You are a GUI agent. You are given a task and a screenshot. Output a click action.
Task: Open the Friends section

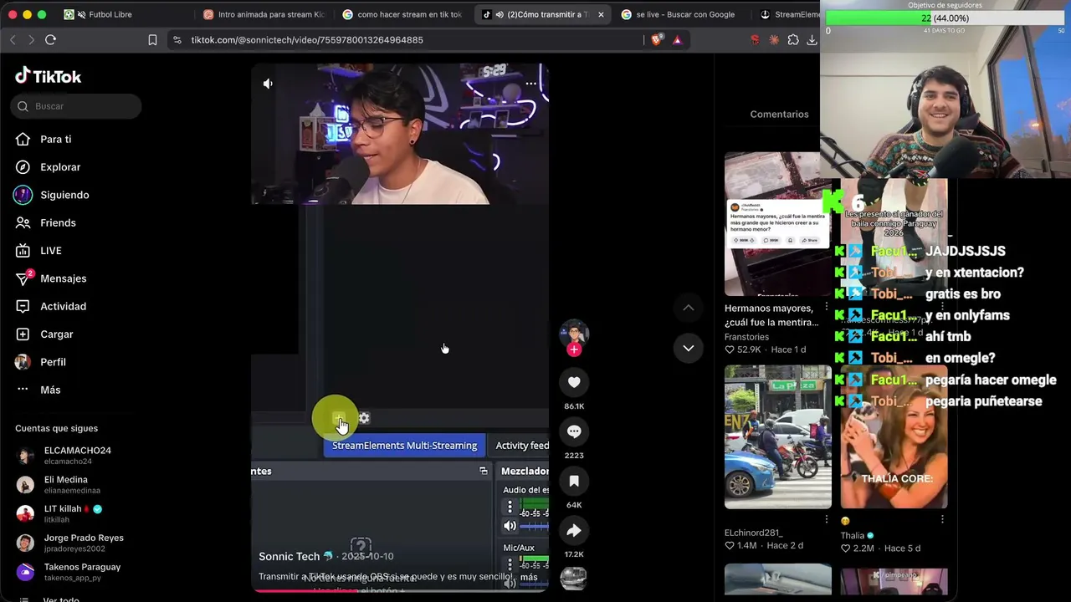point(58,222)
